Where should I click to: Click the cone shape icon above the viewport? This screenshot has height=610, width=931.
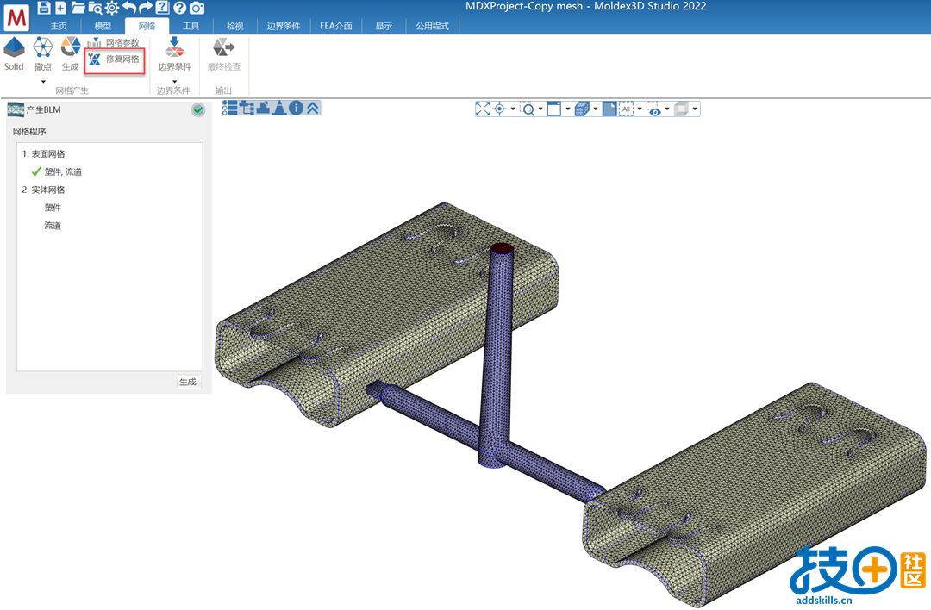[x=279, y=108]
